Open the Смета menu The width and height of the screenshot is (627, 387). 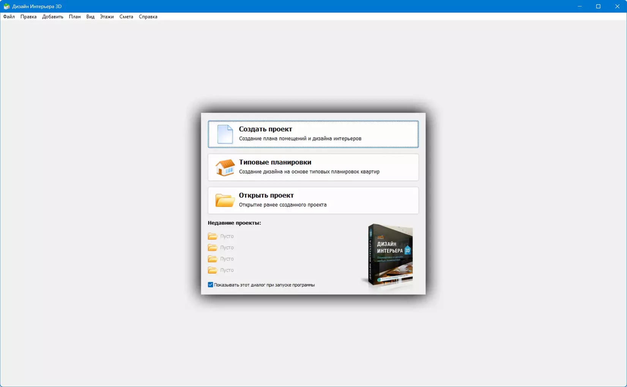126,17
